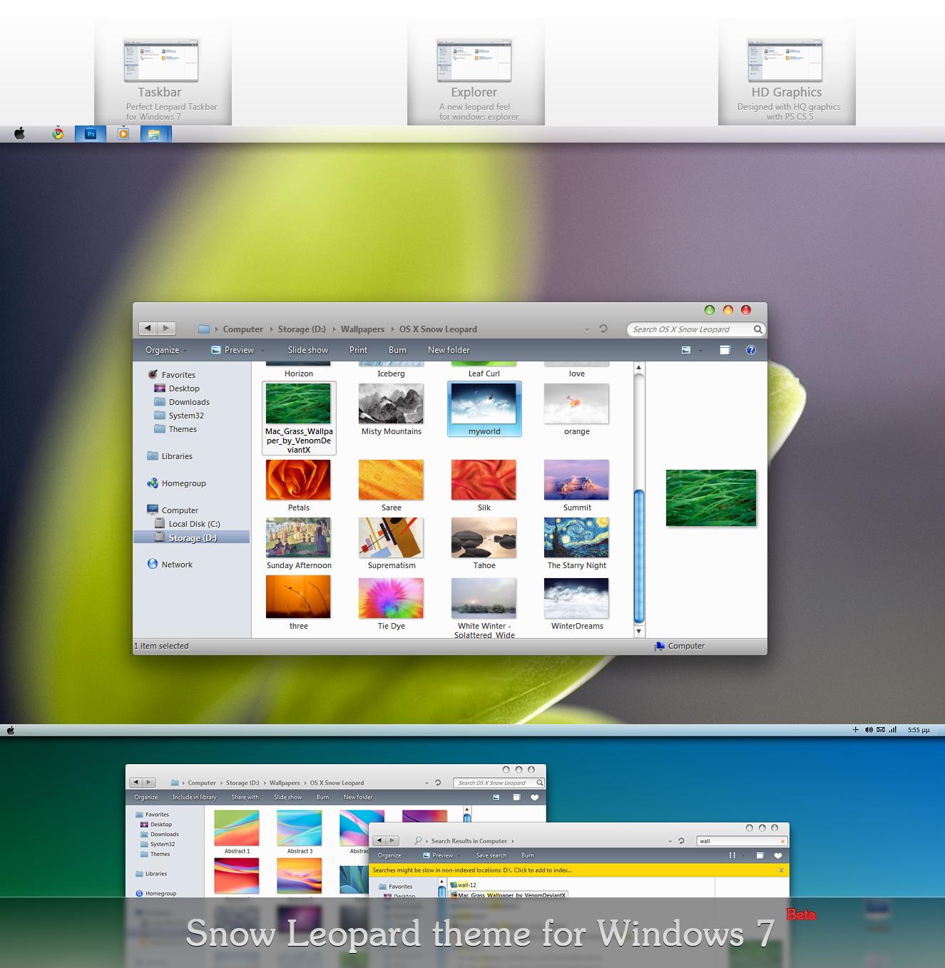Viewport: 945px width, 968px height.
Task: Open the view options dropdown arrow in the main window
Action: [x=700, y=351]
